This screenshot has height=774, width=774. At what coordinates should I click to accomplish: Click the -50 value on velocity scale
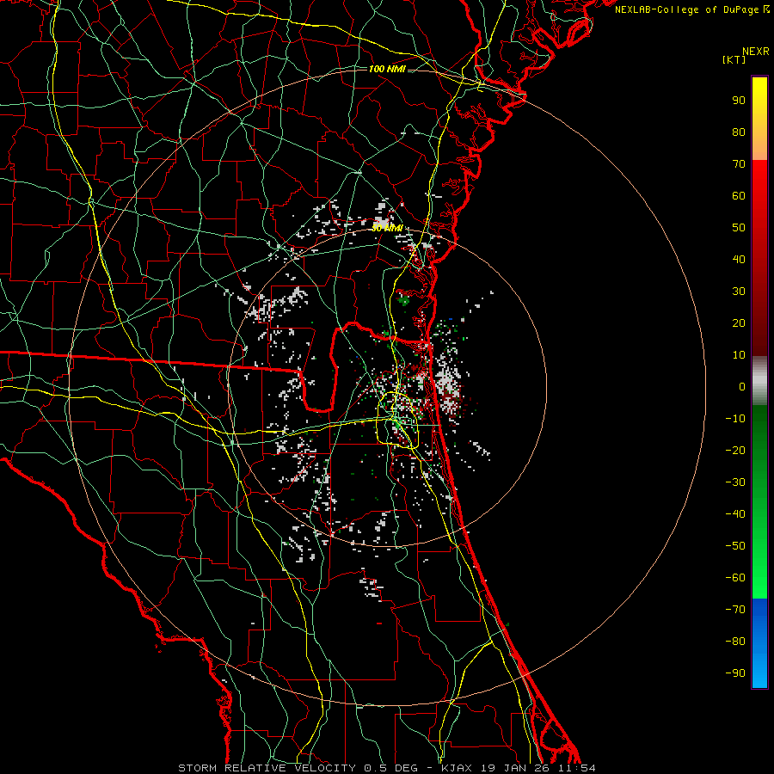(x=735, y=546)
